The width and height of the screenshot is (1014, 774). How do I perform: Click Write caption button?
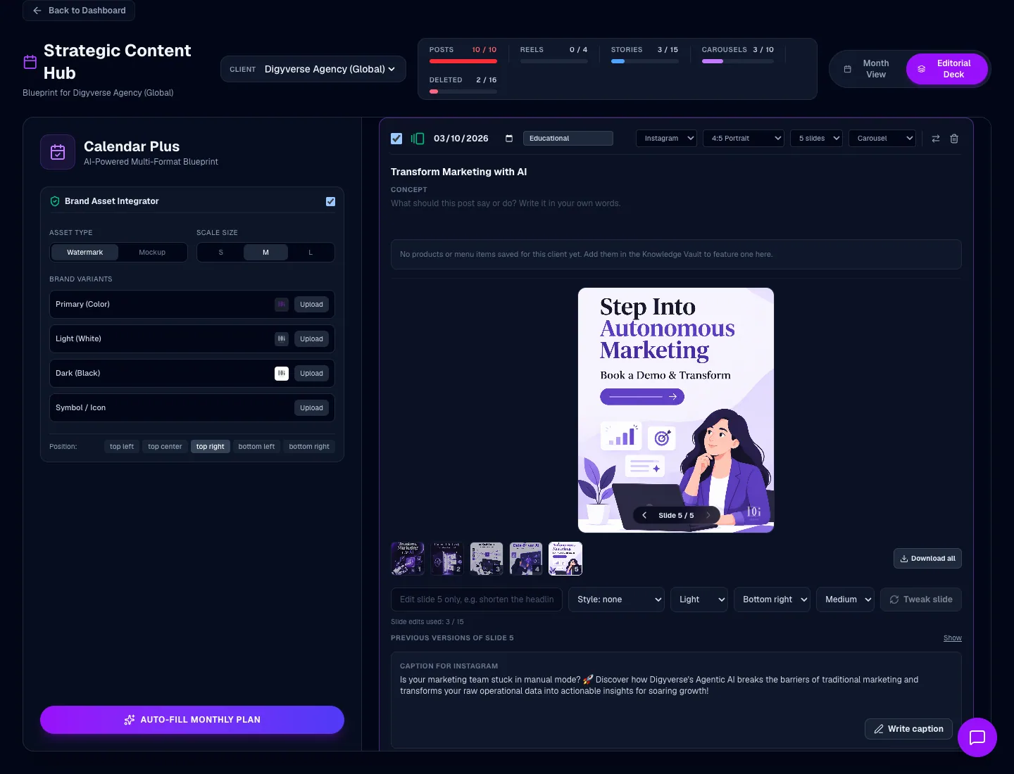(908, 729)
